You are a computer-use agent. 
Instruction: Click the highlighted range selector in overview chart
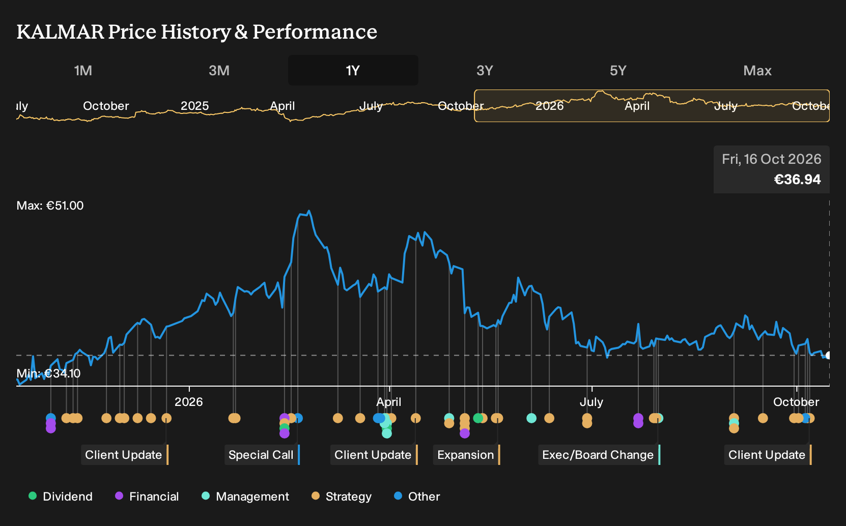[x=652, y=106]
